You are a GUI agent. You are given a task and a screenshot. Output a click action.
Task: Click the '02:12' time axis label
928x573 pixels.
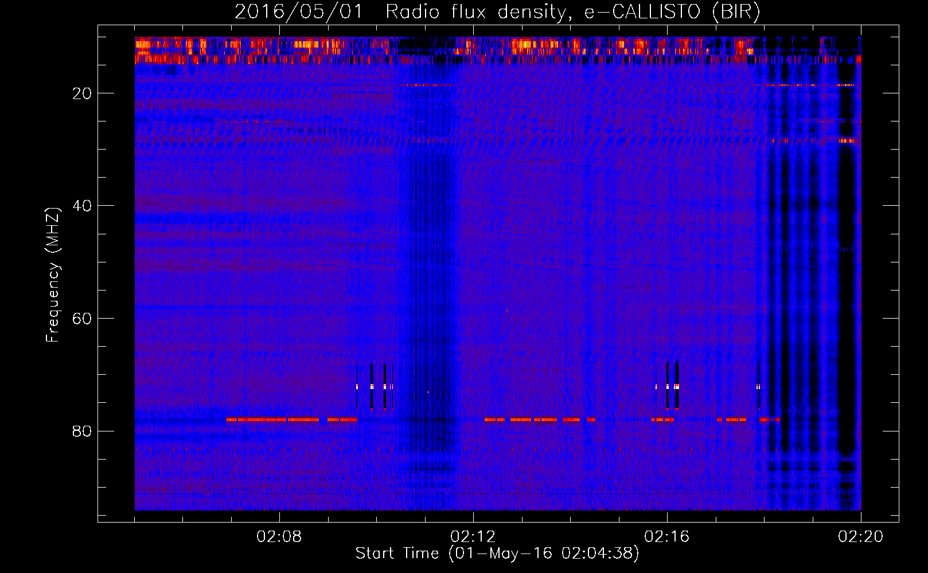click(x=473, y=537)
